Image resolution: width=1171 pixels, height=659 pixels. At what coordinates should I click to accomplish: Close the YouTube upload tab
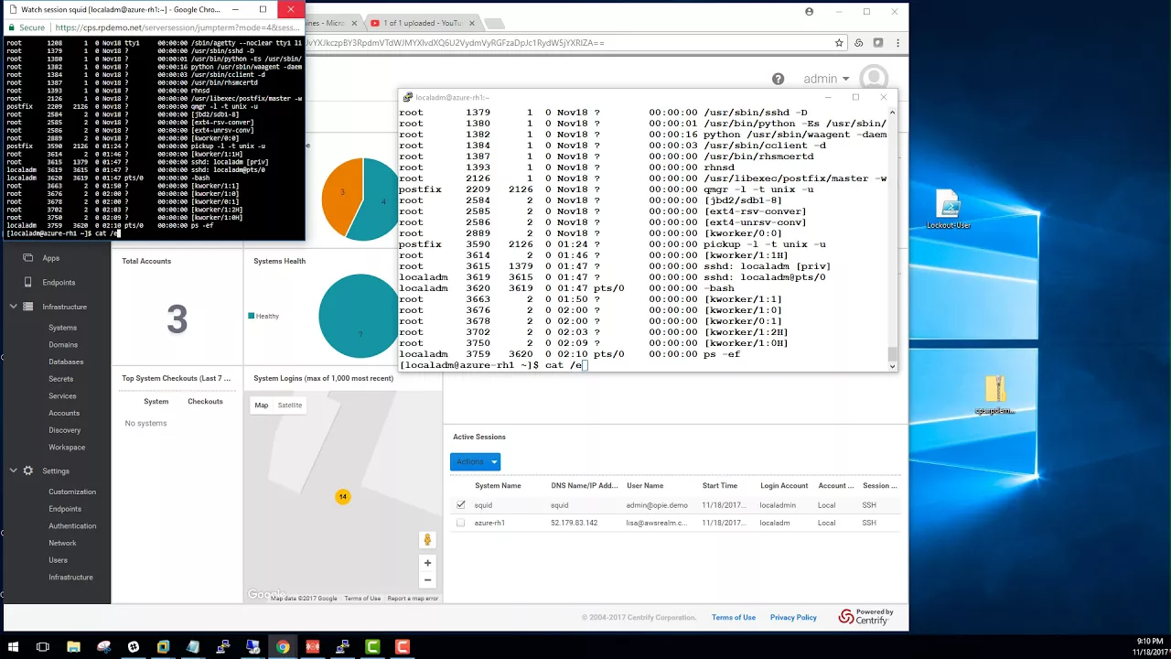pos(471,22)
